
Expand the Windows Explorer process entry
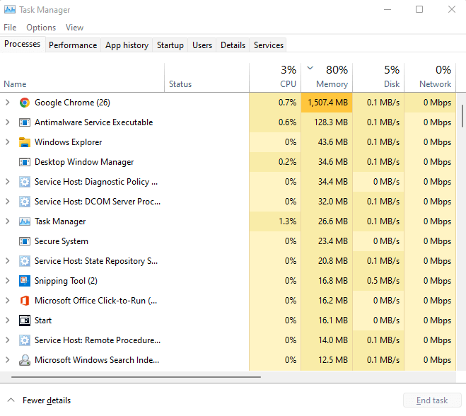8,142
